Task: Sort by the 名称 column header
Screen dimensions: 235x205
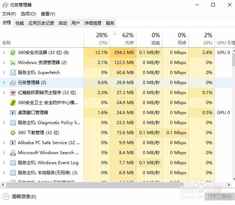Action: pyautogui.click(x=42, y=39)
